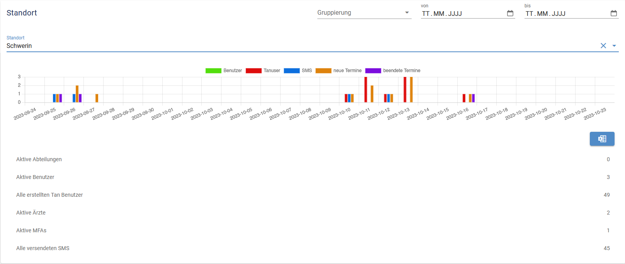Export statistics with the Excel button
This screenshot has width=625, height=264.
click(x=602, y=139)
